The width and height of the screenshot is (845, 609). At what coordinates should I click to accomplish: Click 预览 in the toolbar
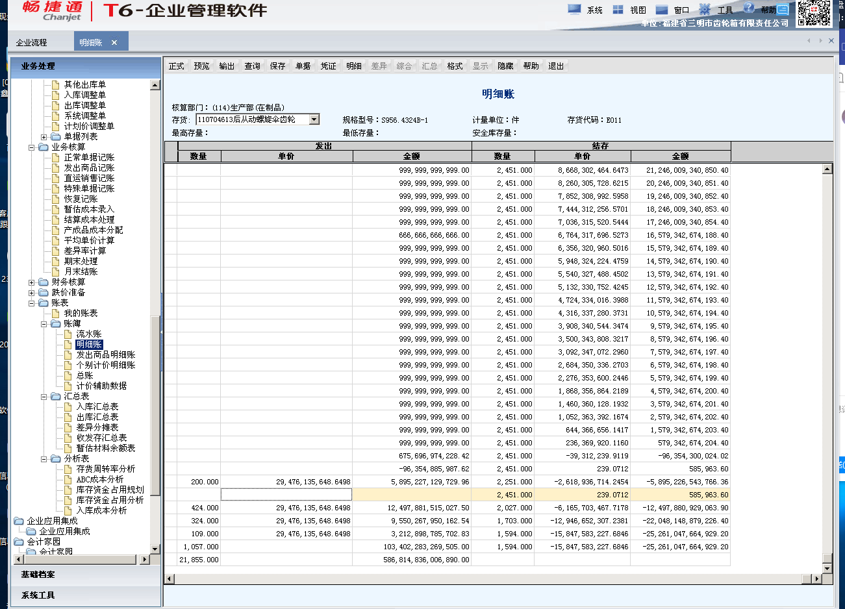coord(202,66)
